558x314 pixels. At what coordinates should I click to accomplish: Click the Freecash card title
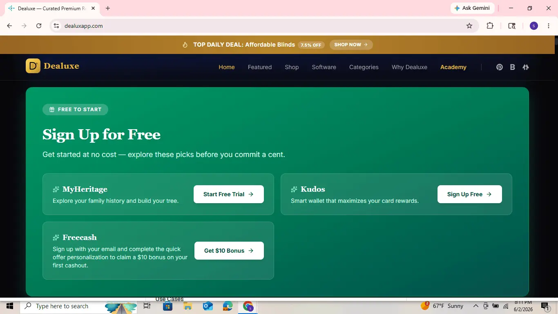(x=80, y=238)
